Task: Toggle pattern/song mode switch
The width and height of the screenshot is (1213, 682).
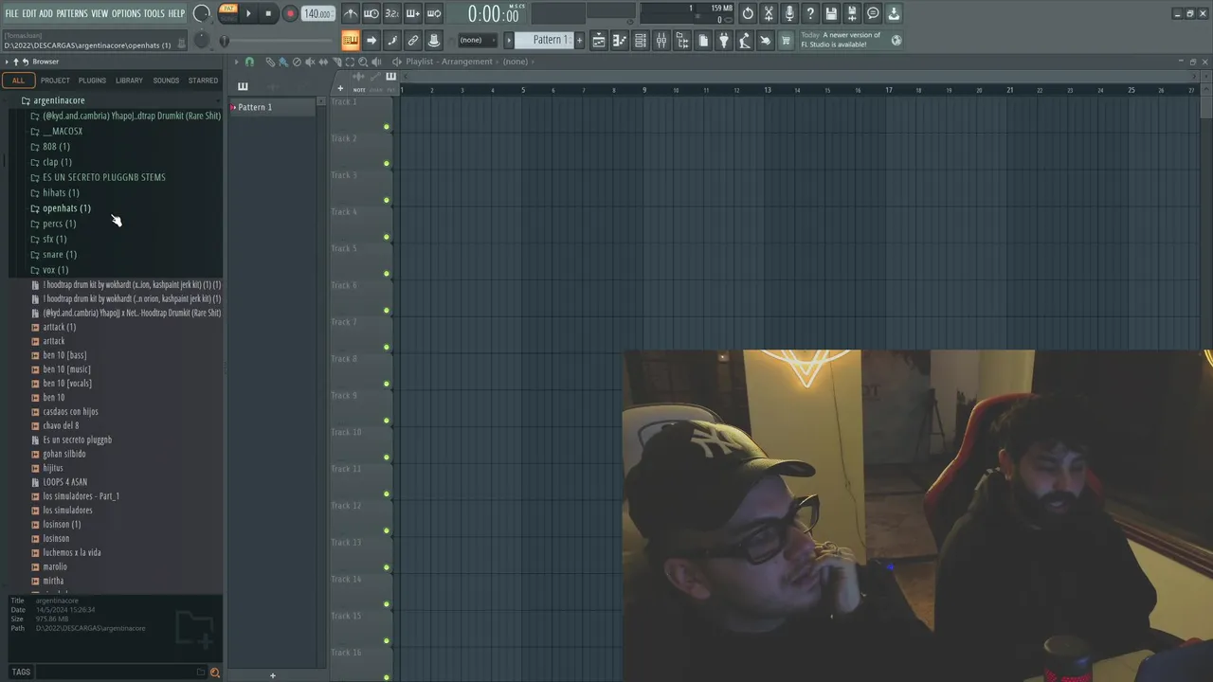Action: 227,13
